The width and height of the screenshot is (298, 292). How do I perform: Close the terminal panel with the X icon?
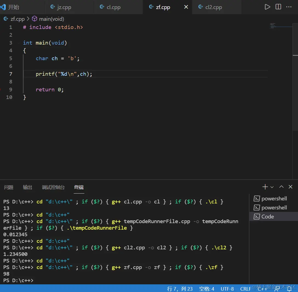[x=291, y=187]
